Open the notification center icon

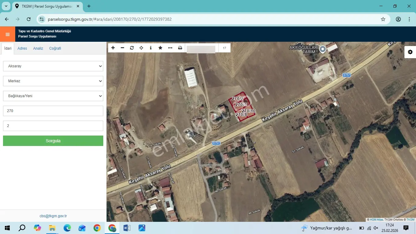(406, 228)
